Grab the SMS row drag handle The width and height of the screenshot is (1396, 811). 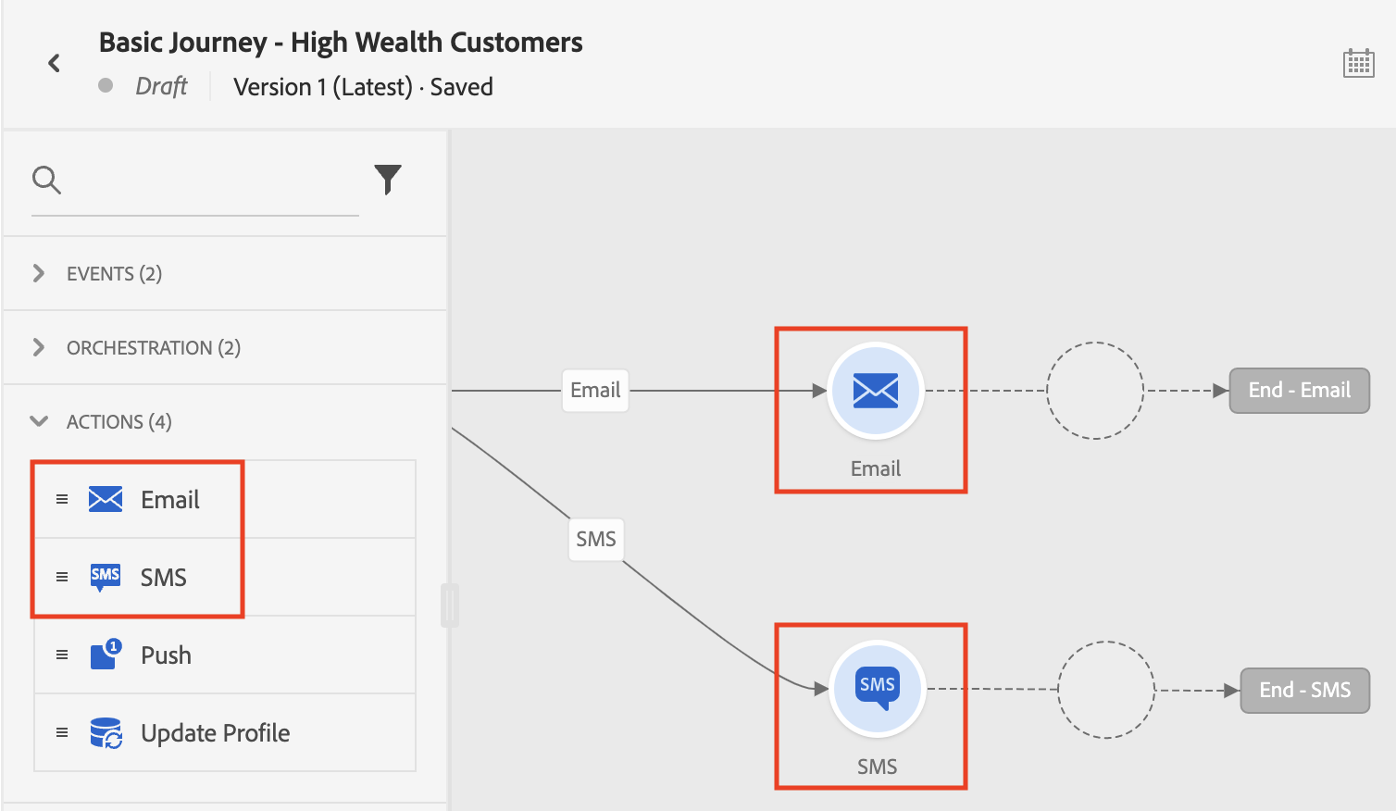[x=62, y=577]
